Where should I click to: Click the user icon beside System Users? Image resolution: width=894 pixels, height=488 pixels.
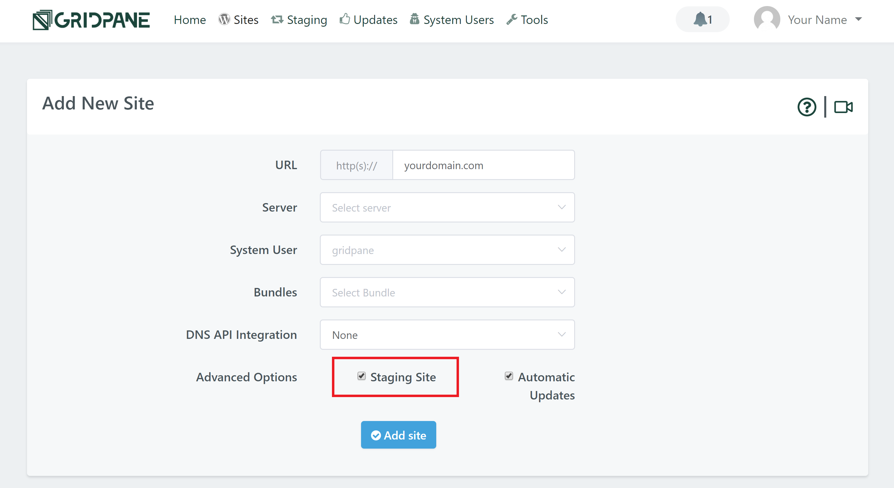414,19
